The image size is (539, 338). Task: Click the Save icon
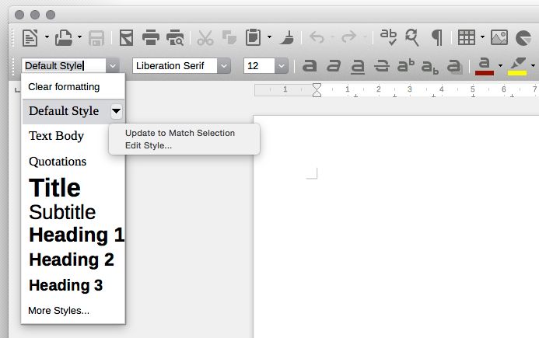point(96,38)
